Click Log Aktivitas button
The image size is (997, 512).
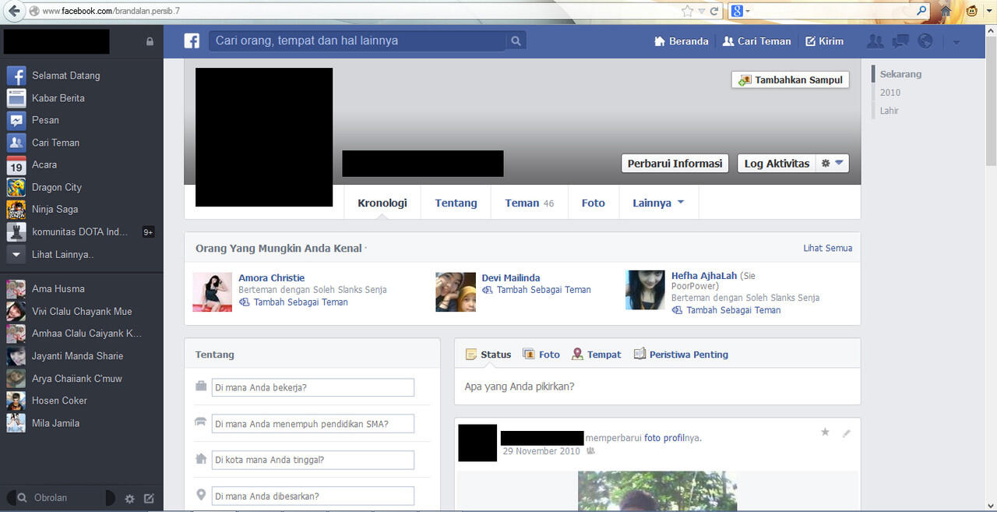click(777, 164)
